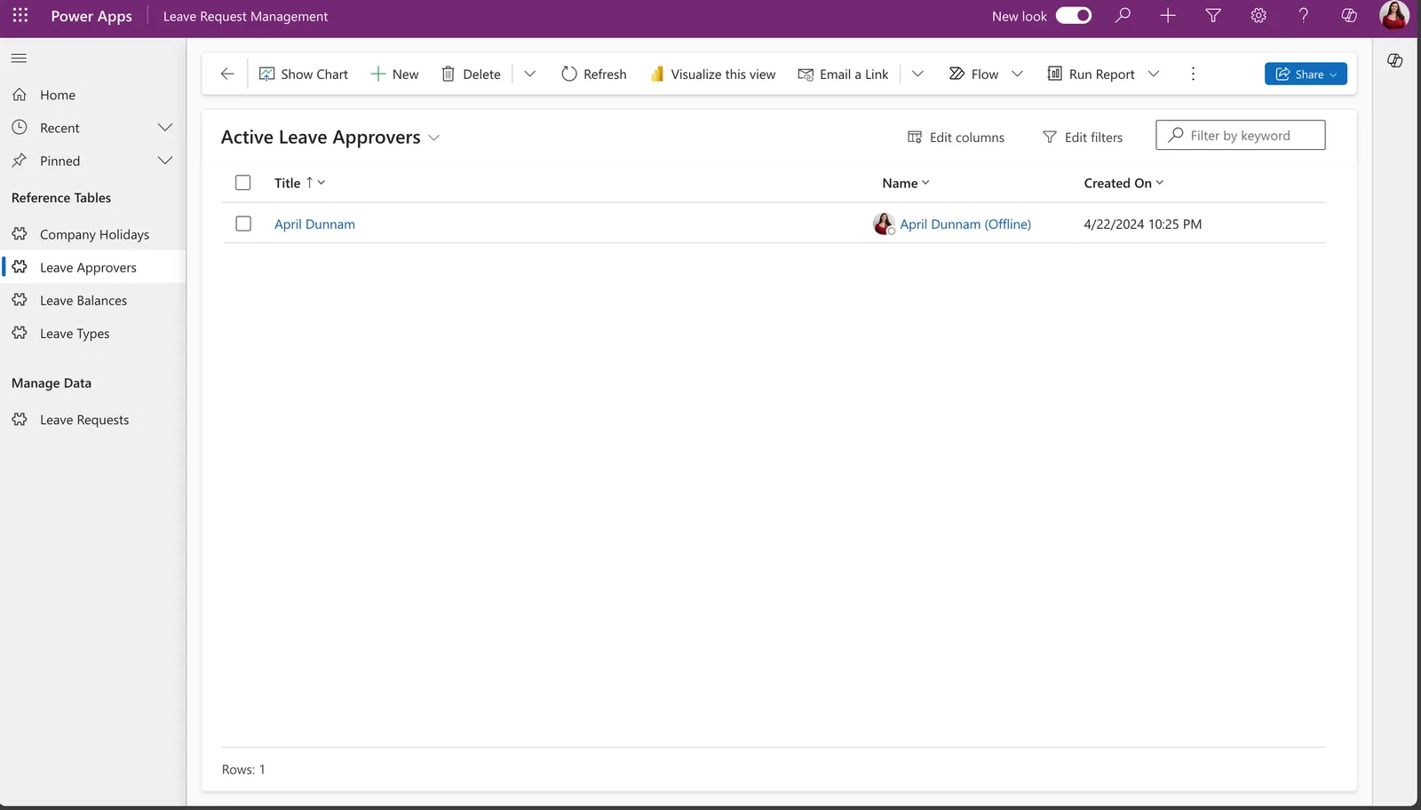Screen dimensions: 1421x810
Task: Click Email a Link
Action: [x=843, y=74]
